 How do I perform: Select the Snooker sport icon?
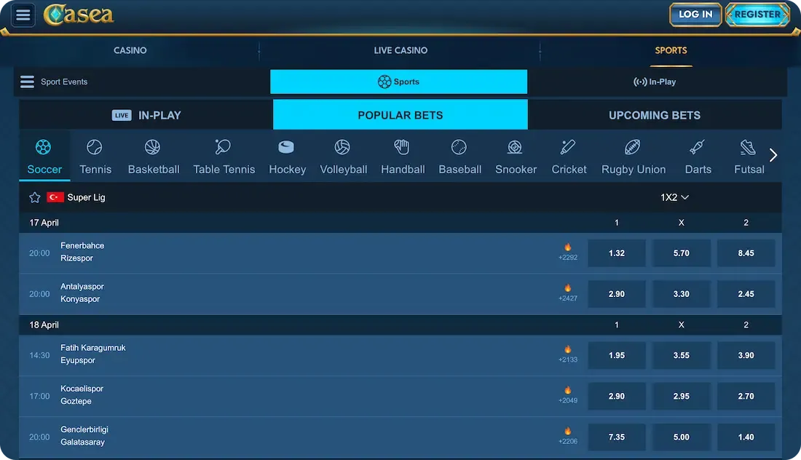click(515, 148)
